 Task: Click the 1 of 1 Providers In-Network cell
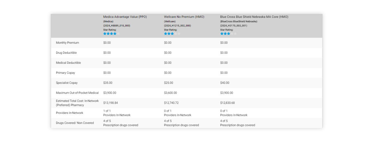[117, 113]
